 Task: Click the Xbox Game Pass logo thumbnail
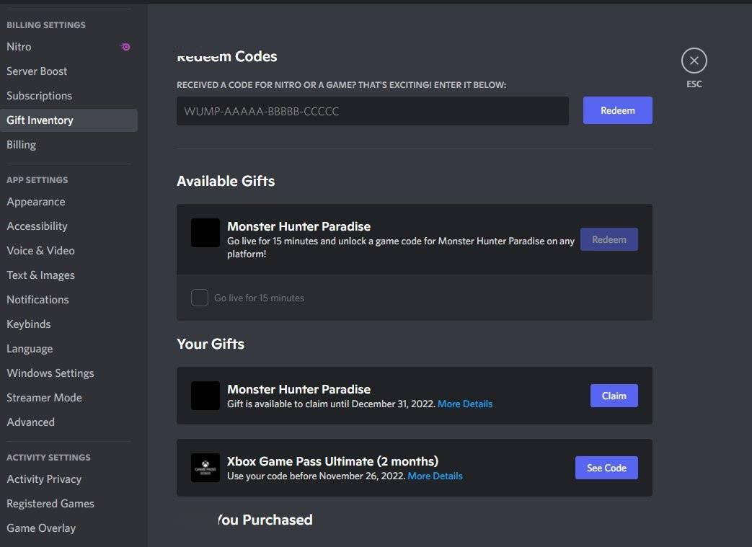pyautogui.click(x=205, y=467)
